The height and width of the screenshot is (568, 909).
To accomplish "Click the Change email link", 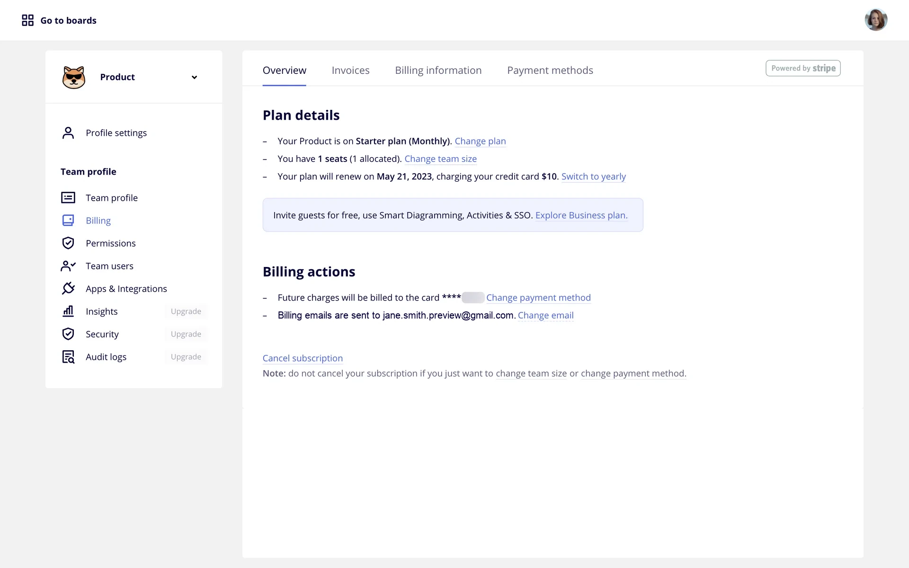I will (x=545, y=315).
